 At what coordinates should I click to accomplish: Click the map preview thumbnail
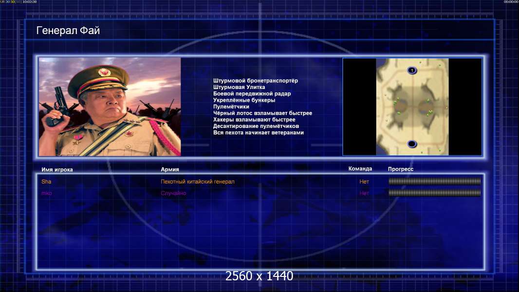(412, 107)
